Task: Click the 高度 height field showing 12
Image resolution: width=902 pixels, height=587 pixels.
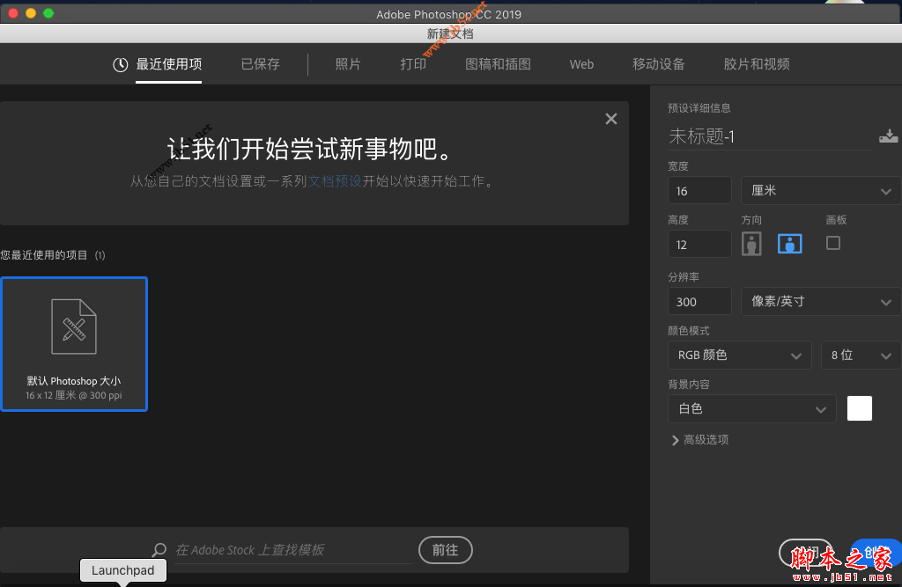Action: pos(699,245)
